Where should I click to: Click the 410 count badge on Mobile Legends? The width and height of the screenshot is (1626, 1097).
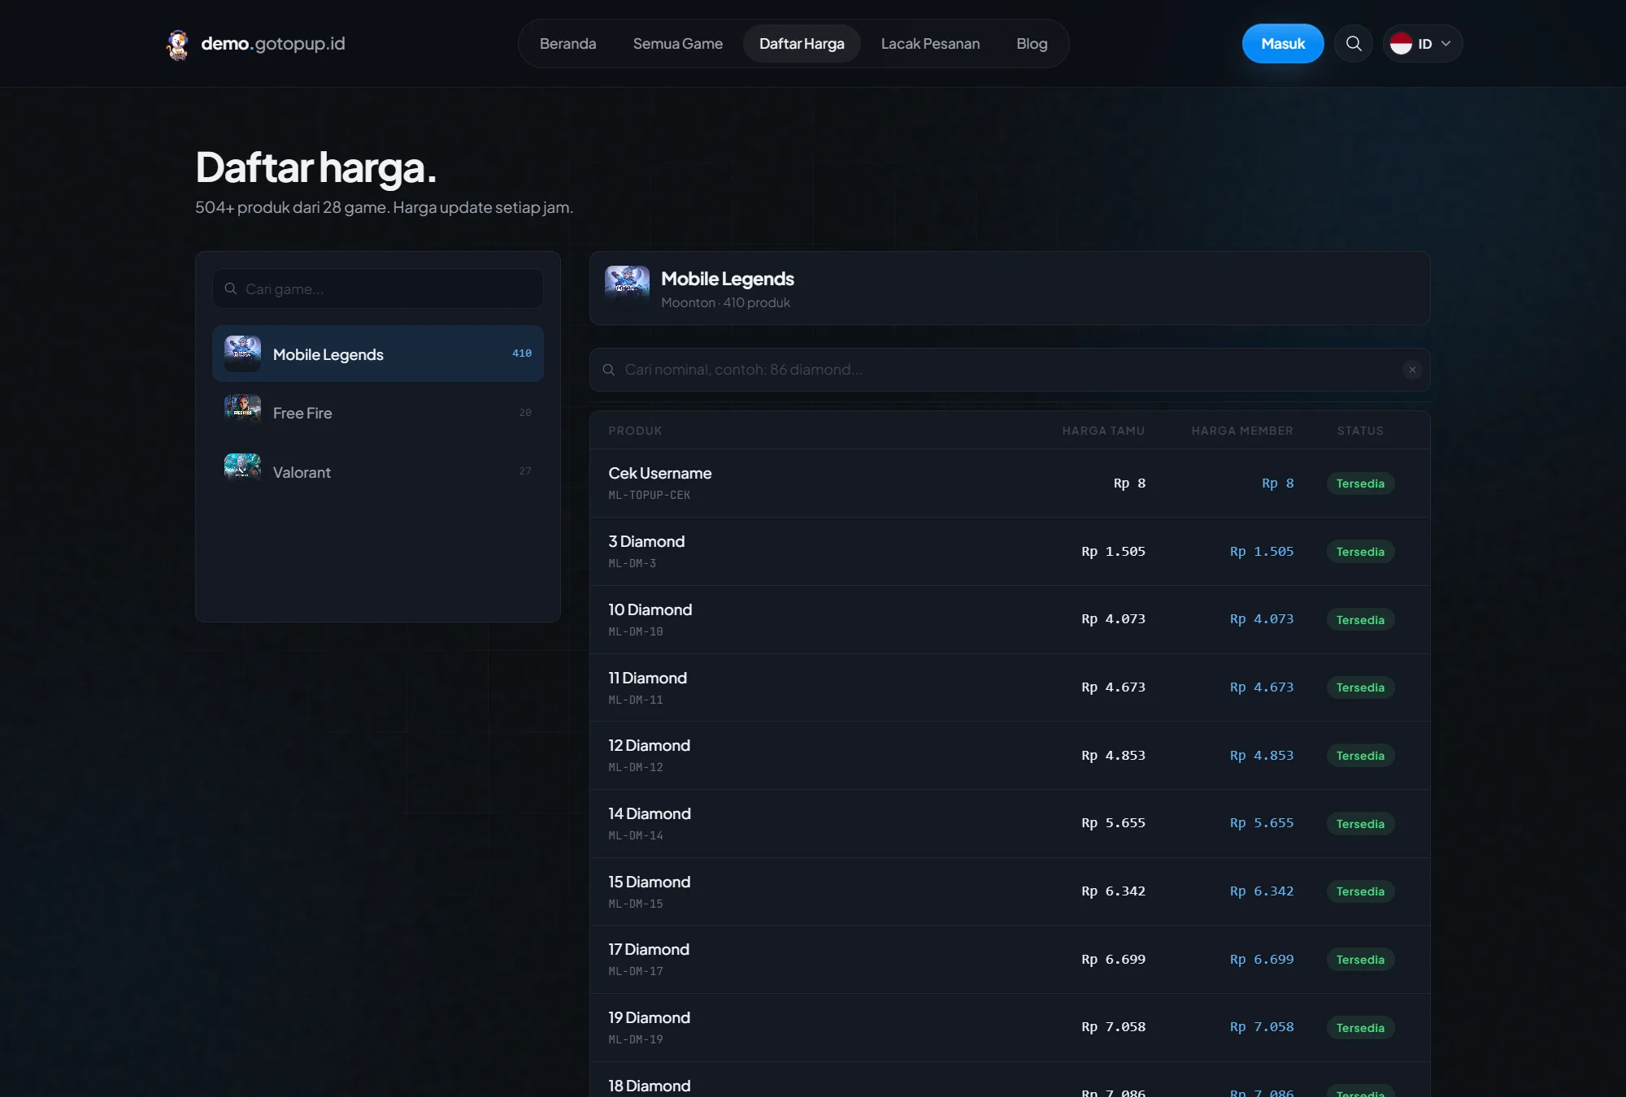[522, 353]
